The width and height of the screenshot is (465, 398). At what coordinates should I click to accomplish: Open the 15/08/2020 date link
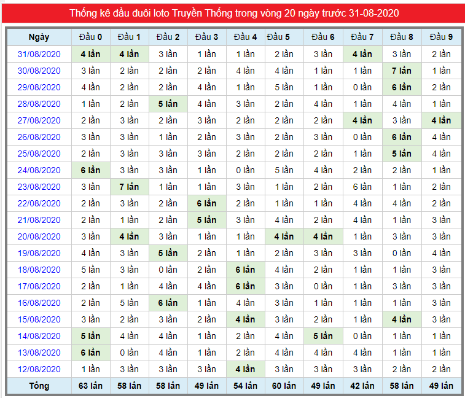click(39, 319)
